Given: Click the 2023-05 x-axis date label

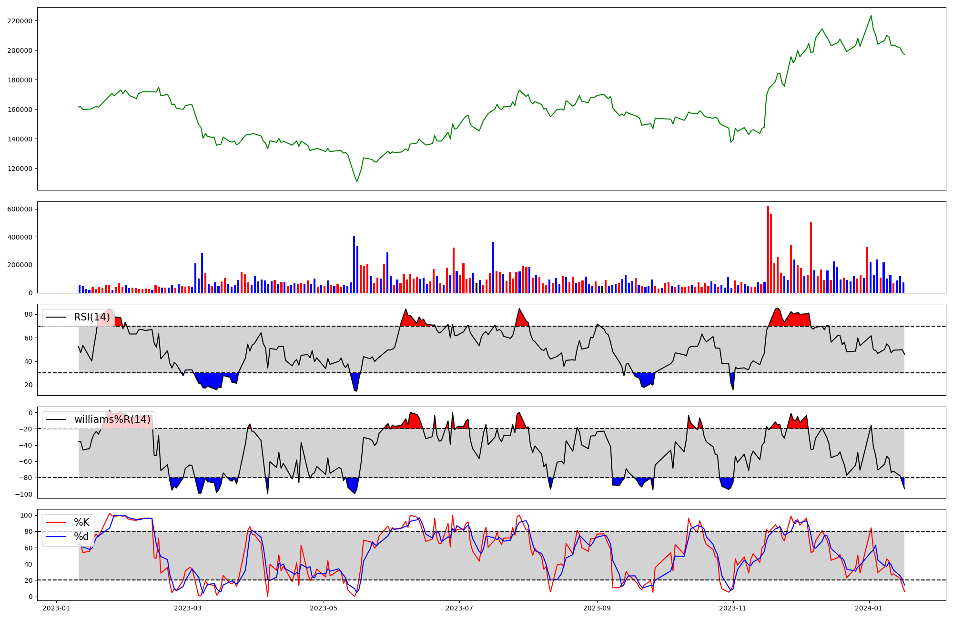Looking at the screenshot, I should coord(324,608).
